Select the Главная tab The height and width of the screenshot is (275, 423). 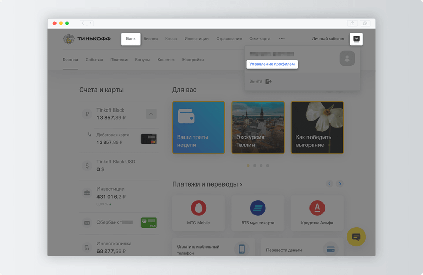70,60
